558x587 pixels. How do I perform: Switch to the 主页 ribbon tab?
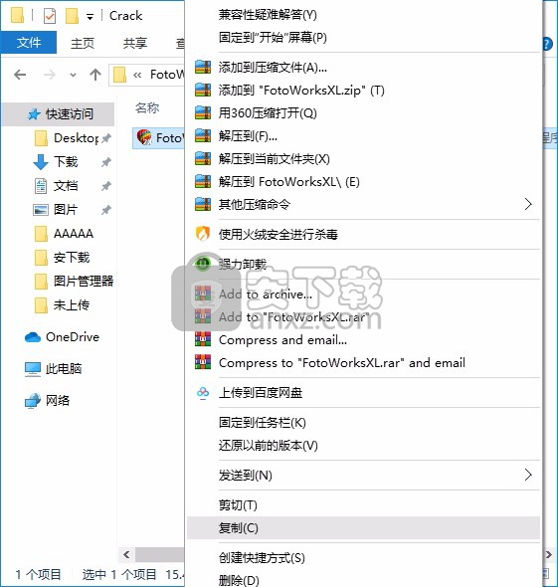[83, 43]
